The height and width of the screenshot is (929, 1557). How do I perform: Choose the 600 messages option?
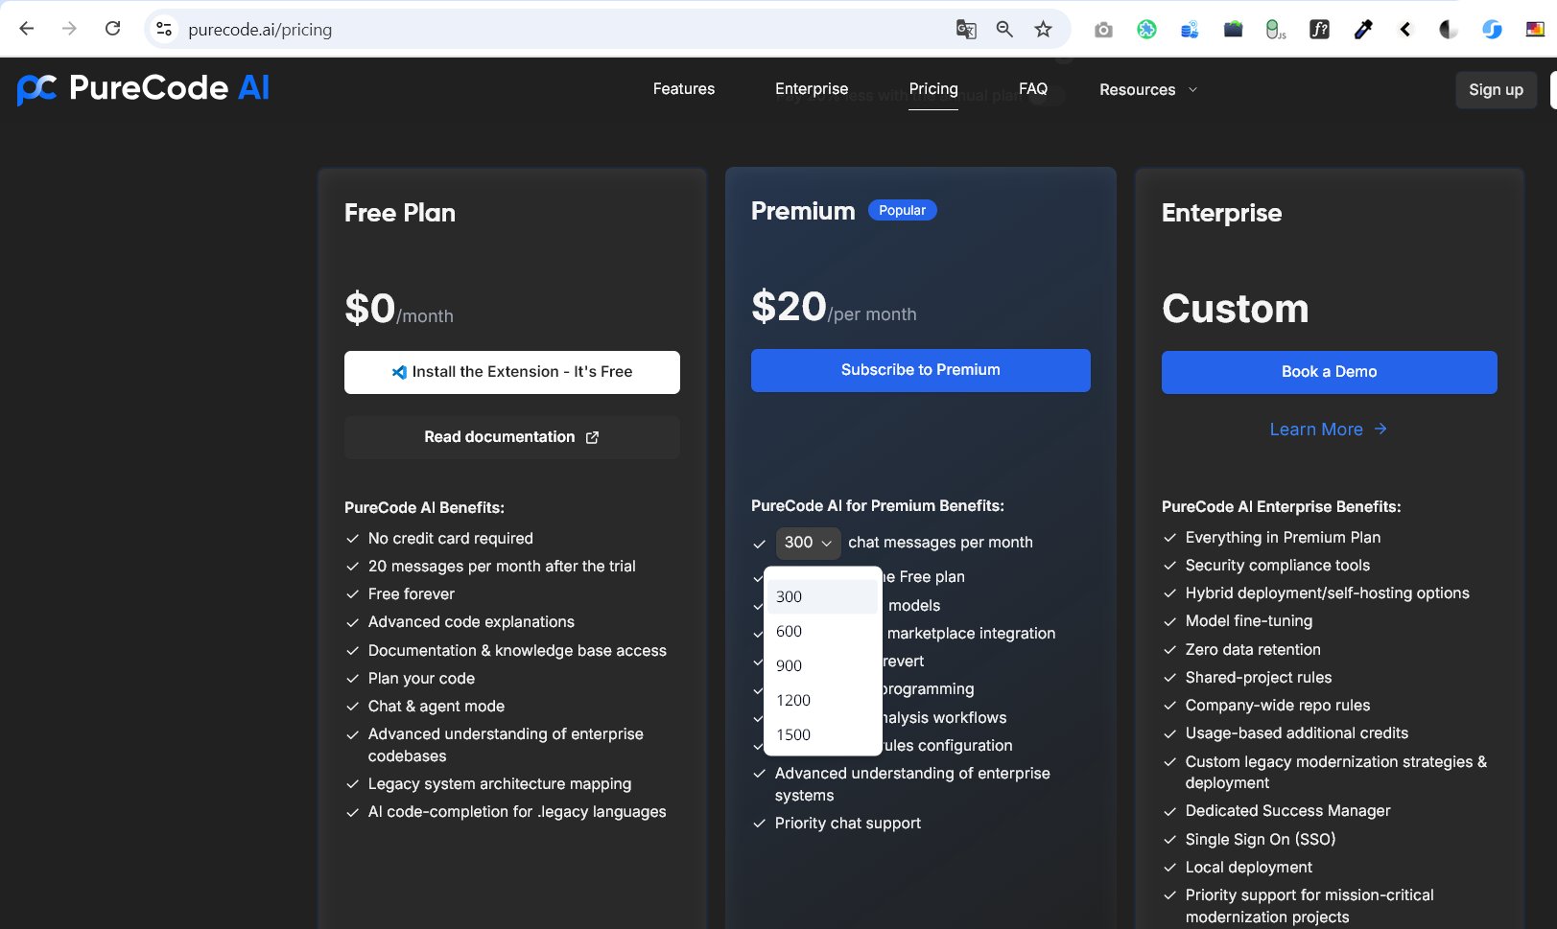pos(789,631)
